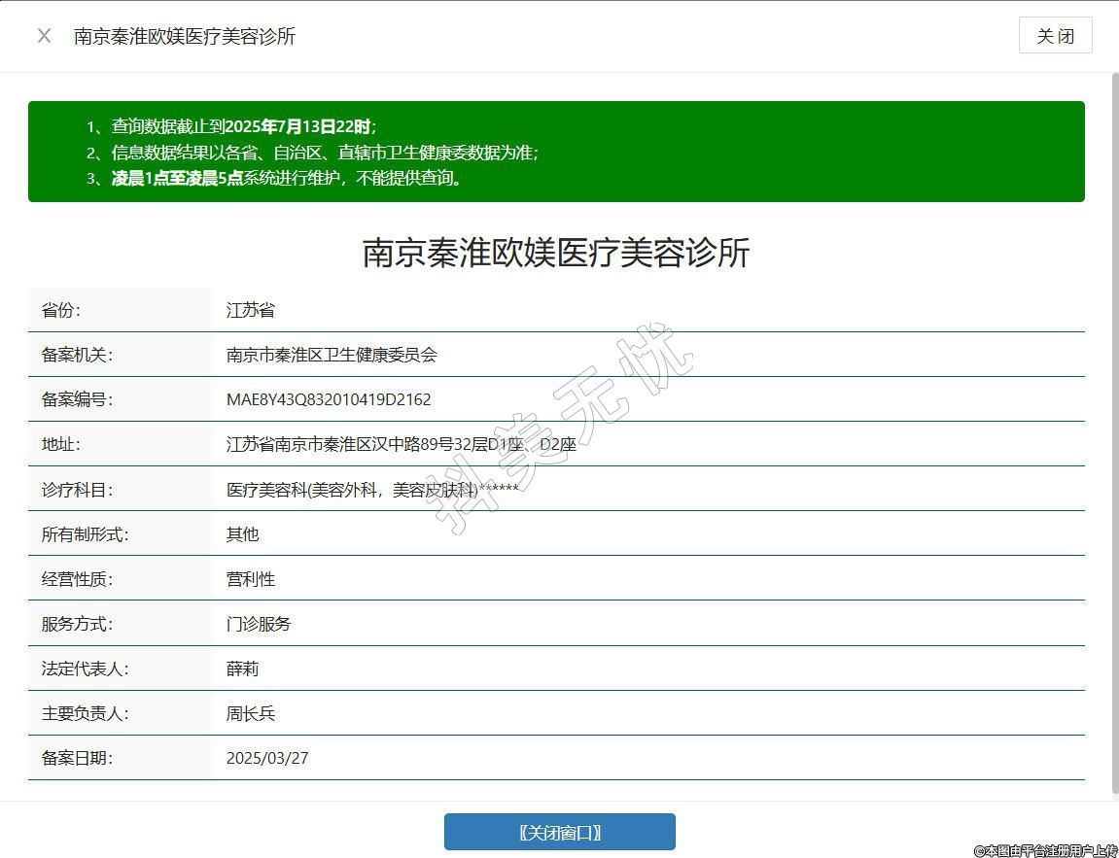1119x858 pixels.
Task: Click the main responsible person 周长兵
Action: [x=251, y=713]
